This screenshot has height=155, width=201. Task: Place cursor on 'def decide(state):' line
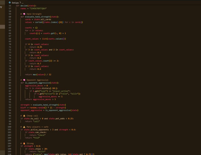click(26, 6)
